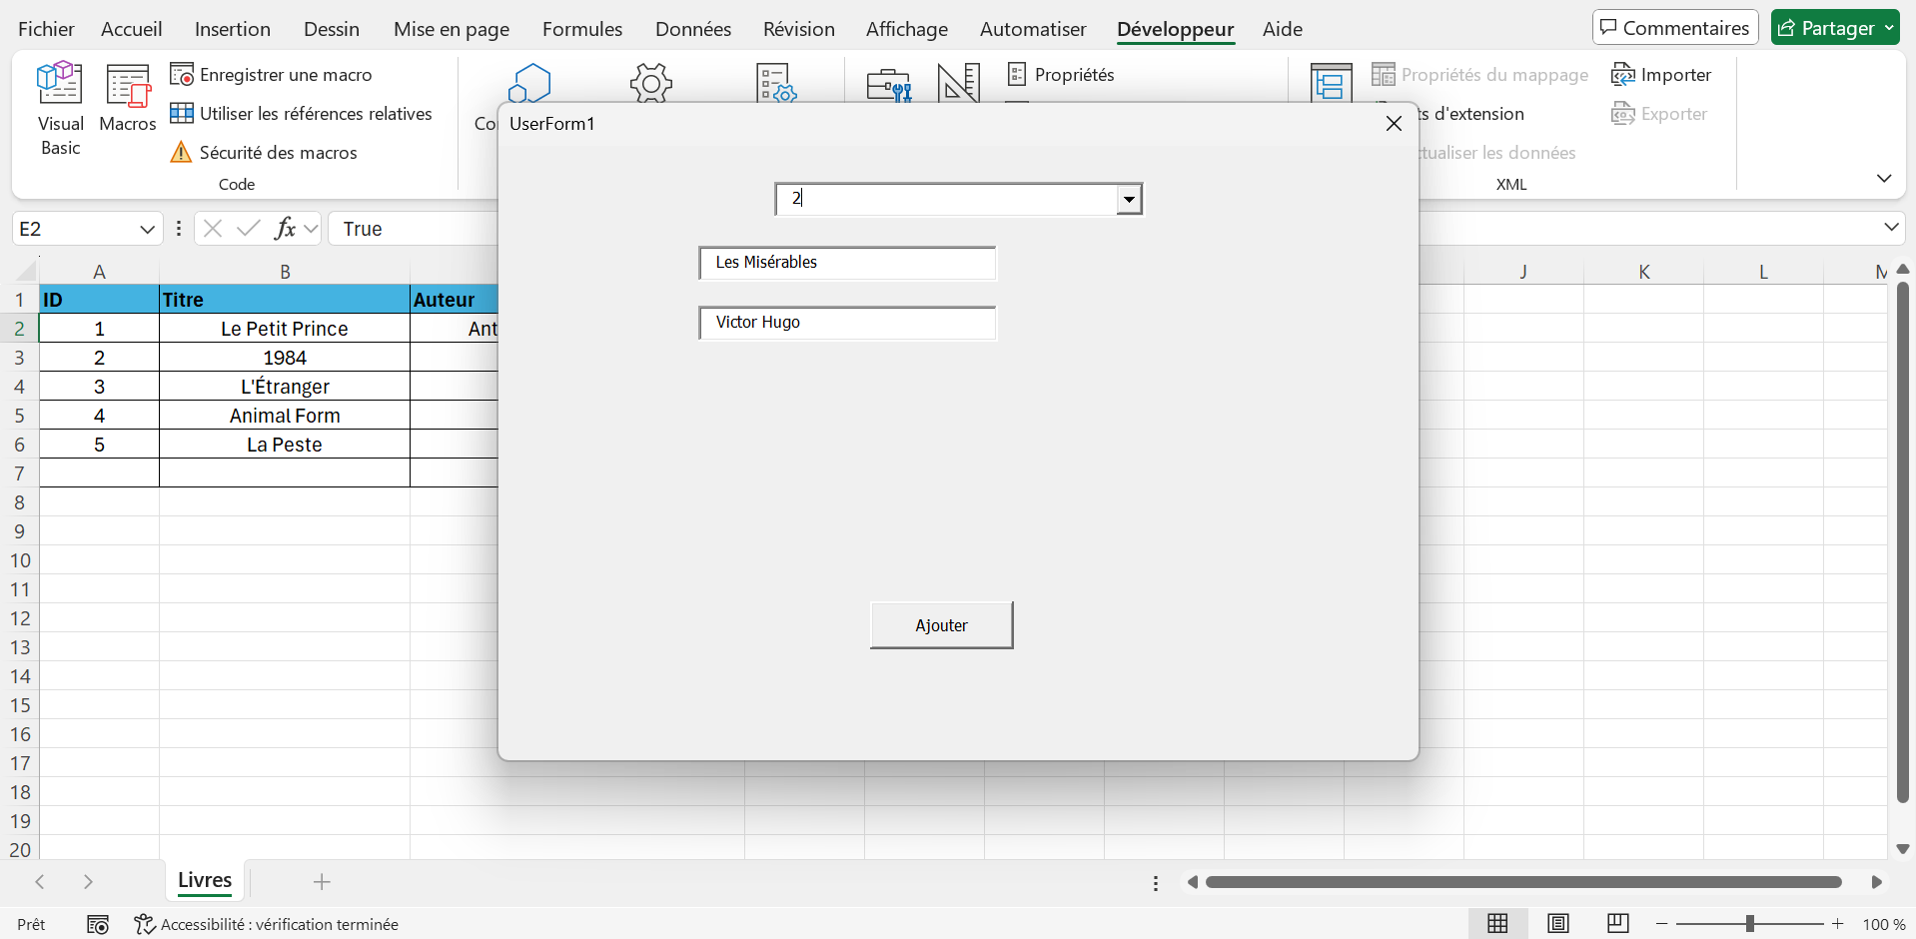1916x939 pixels.
Task: Open the Commentaires pane
Action: pyautogui.click(x=1675, y=28)
